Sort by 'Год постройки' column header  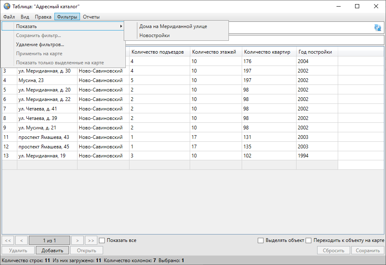(315, 52)
